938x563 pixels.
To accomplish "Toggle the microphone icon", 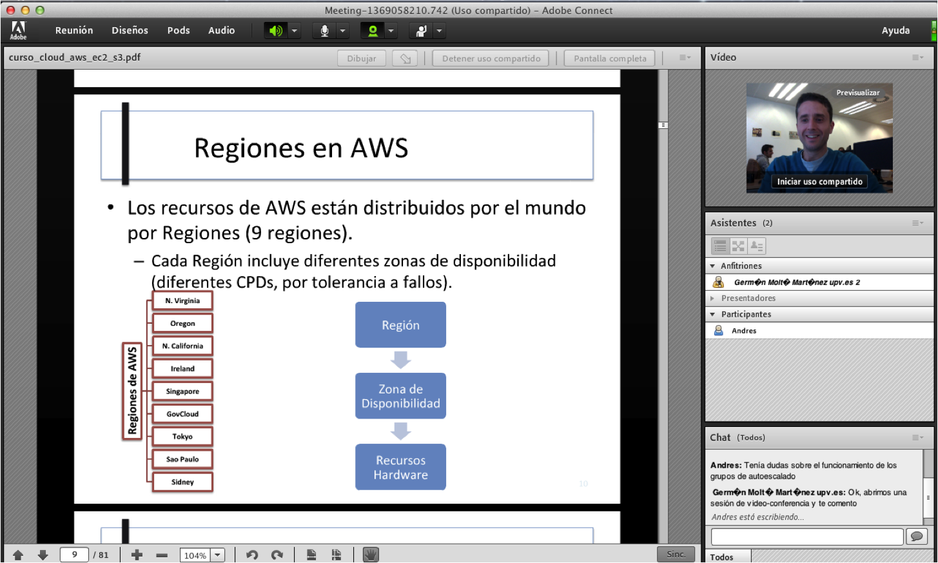I will (x=324, y=30).
